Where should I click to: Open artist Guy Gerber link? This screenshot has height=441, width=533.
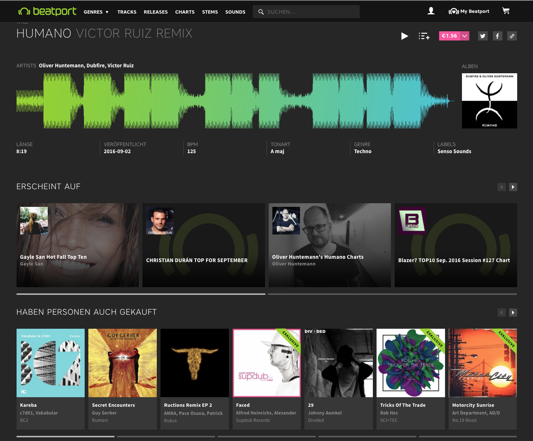pyautogui.click(x=104, y=413)
